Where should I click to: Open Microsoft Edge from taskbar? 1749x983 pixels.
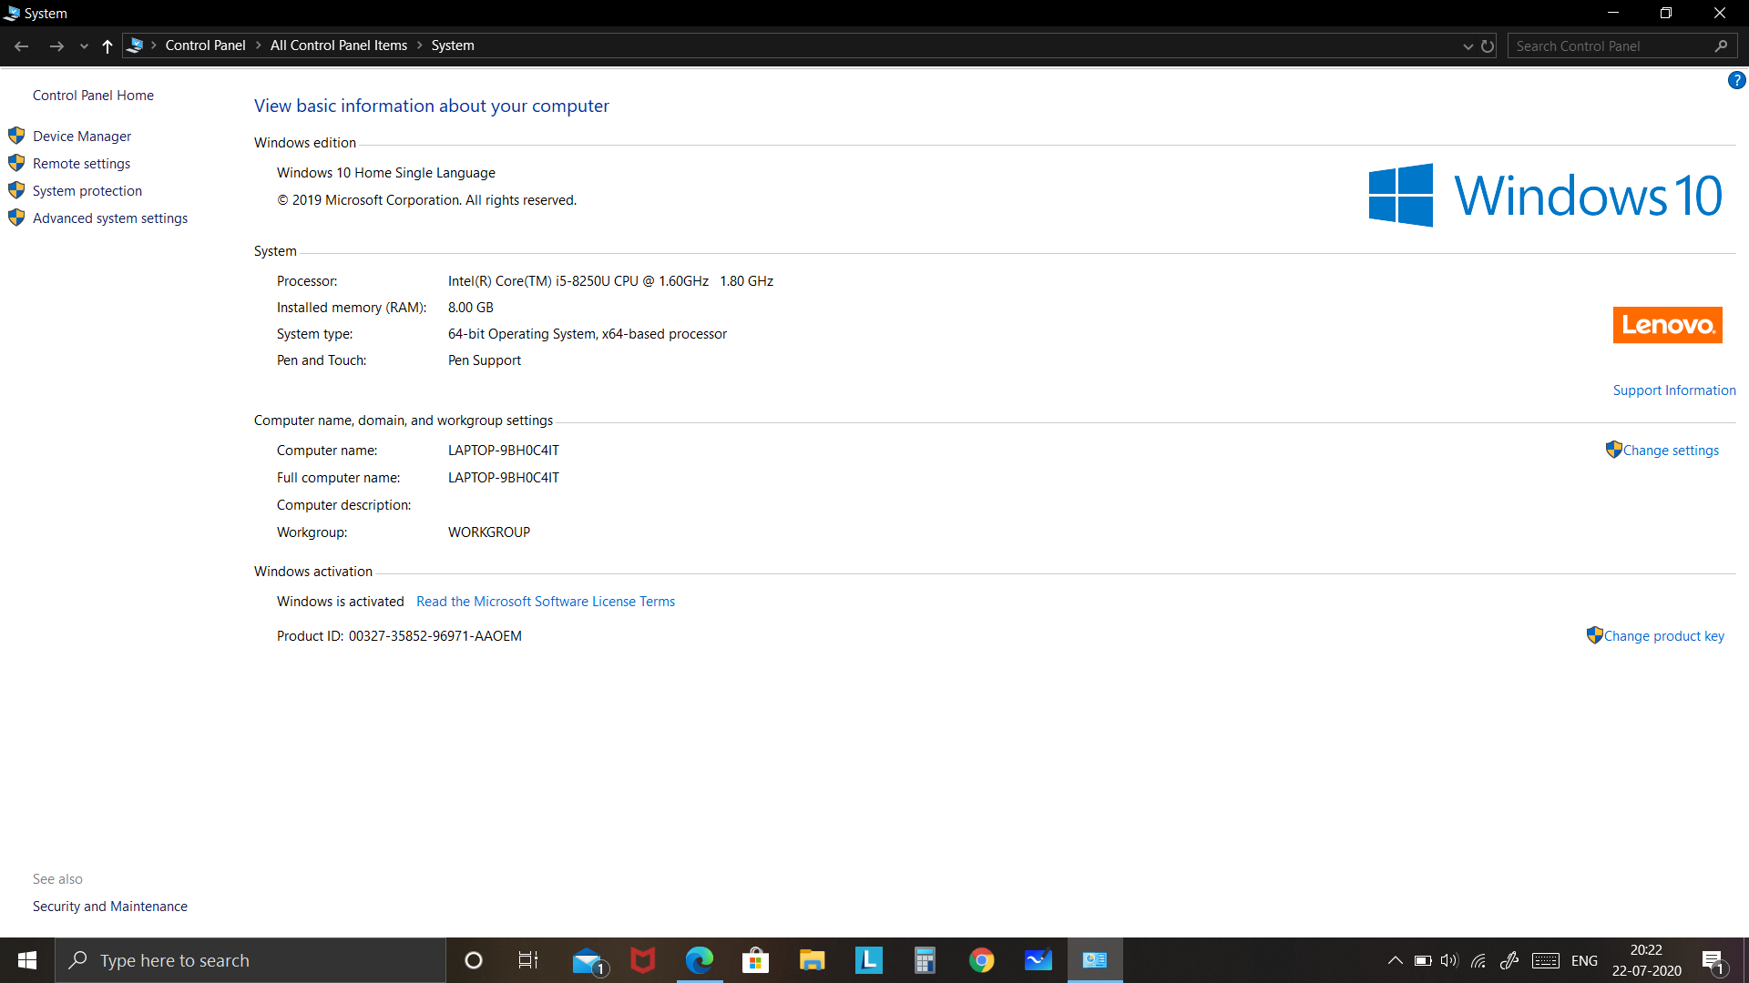click(700, 960)
